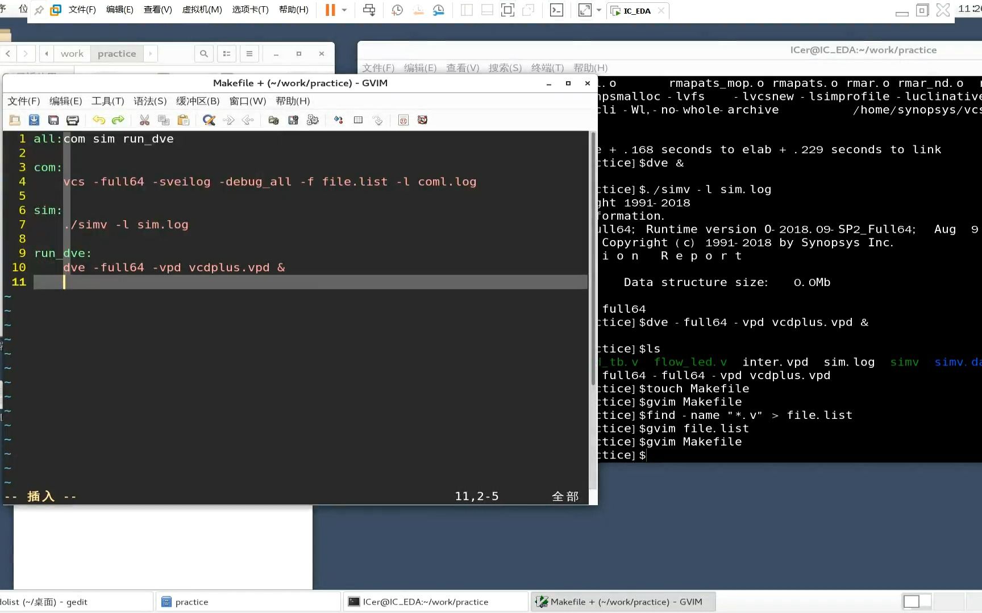Open the GVIM Makefile window from the taskbar

[622, 602]
